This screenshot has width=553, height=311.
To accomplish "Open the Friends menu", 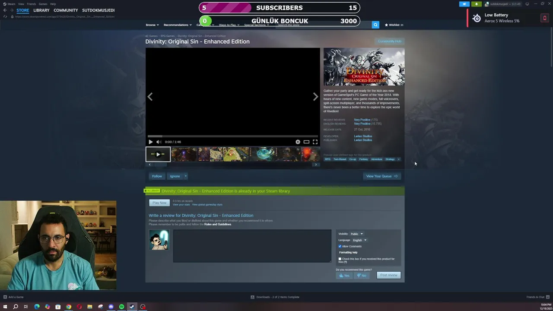I will coord(32,4).
